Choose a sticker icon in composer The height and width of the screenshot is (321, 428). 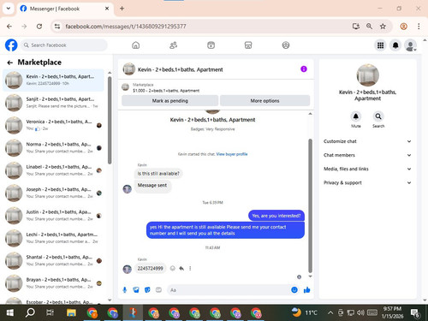click(147, 290)
